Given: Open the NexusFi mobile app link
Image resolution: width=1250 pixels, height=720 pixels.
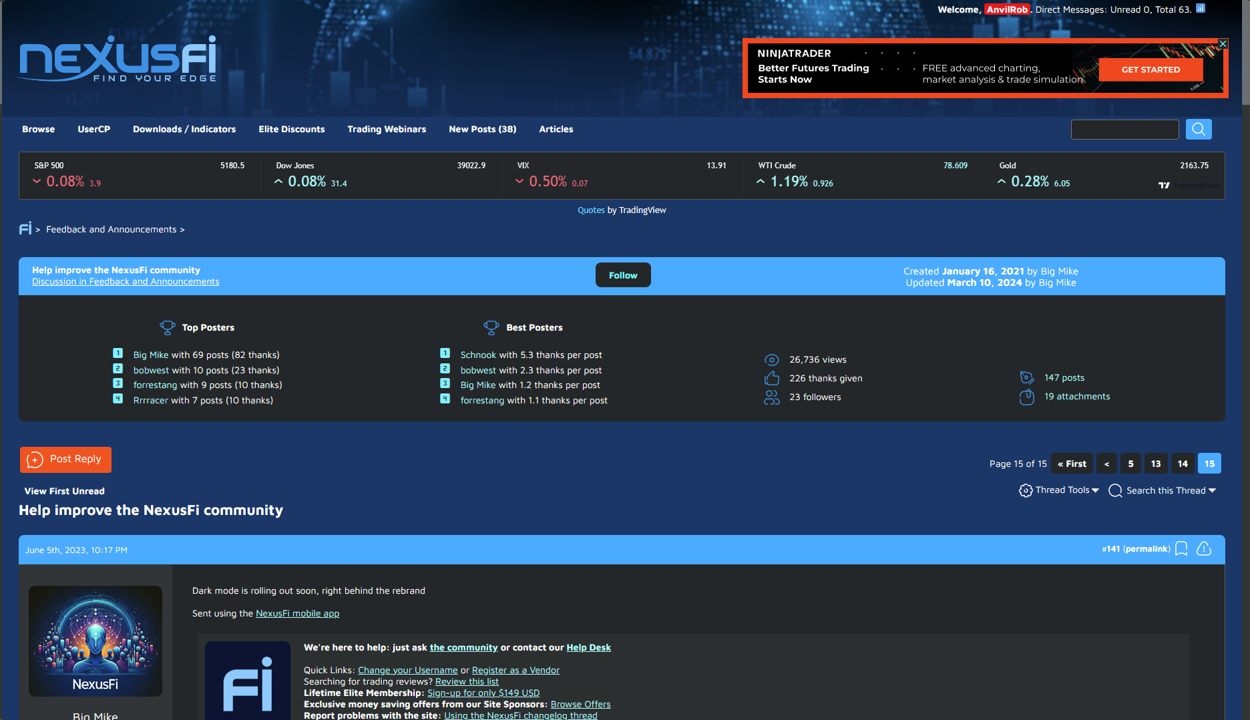Looking at the screenshot, I should pos(297,613).
